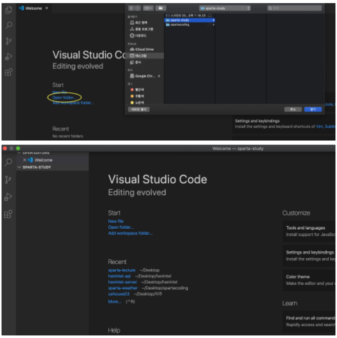The width and height of the screenshot is (337, 338).
Task: Click the Vim link in top window
Action: pyautogui.click(x=319, y=127)
